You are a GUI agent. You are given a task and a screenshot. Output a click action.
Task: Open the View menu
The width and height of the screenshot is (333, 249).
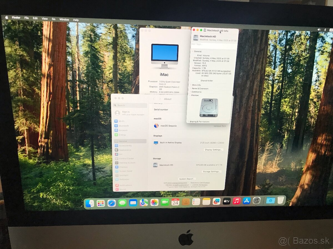pos(45,19)
